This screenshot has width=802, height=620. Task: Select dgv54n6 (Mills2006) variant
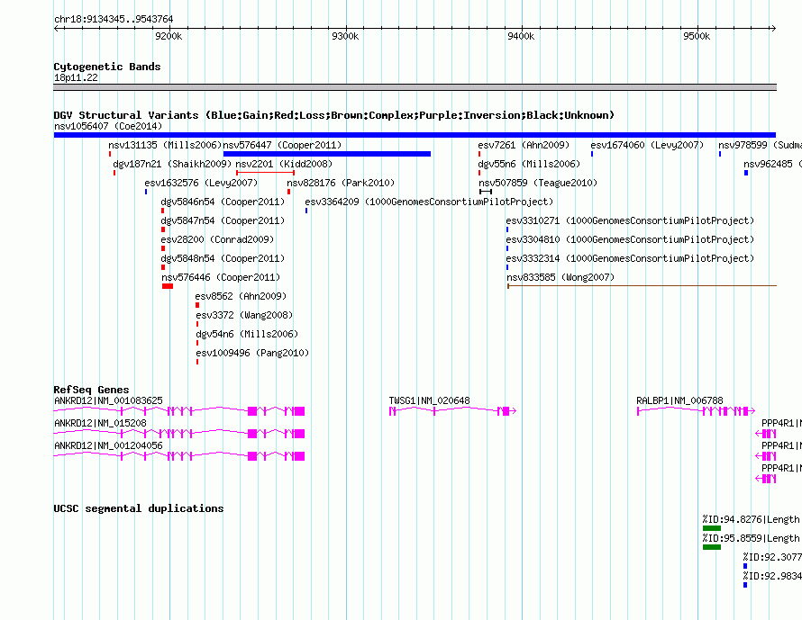247,334
